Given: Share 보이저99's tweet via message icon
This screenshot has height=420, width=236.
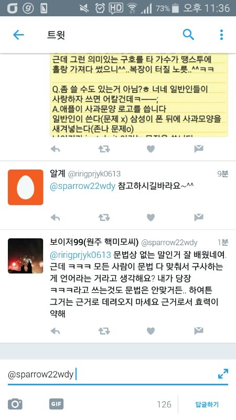Looking at the screenshot, I should [x=199, y=331].
